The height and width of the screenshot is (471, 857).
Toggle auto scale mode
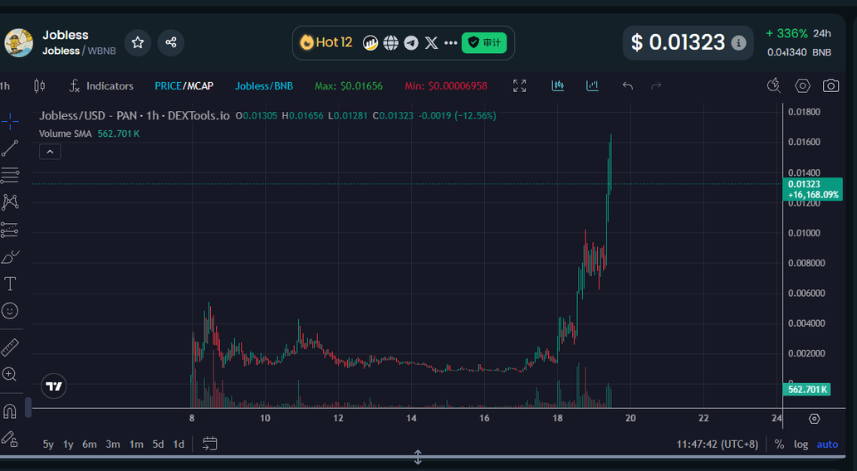827,444
